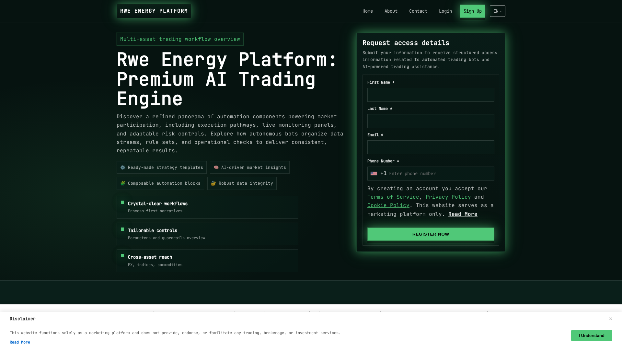Open the Cookie Policy link
The width and height of the screenshot is (622, 350).
point(388,205)
